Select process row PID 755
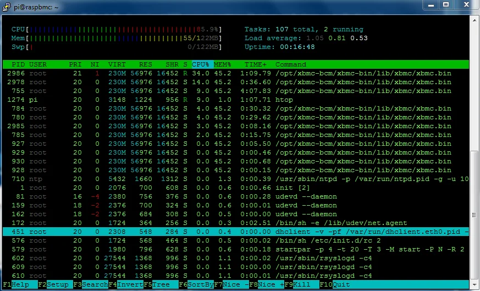 pos(236,91)
